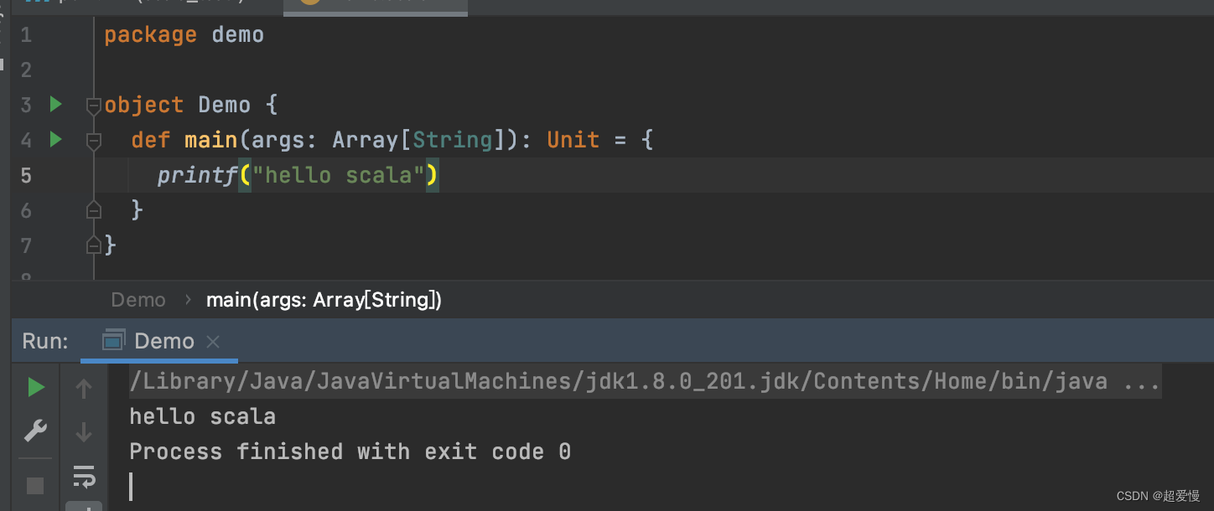Screen dimensions: 1214x511
Task: Rerun Demo with the green play button
Action: click(35, 387)
